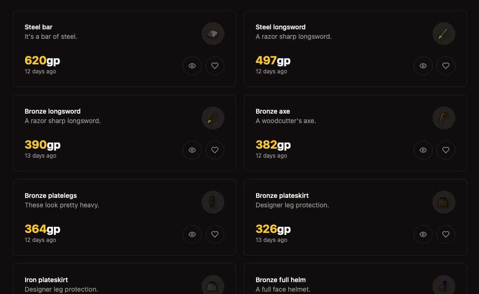Screen dimensions: 479x294
Task: Click the Bronze plateskirt item icon
Action: [444, 202]
